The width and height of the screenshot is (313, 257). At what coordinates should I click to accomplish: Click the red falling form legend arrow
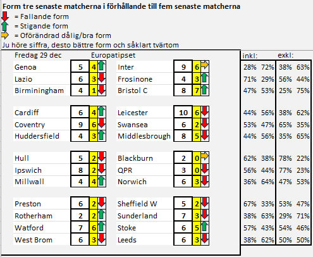[x=5, y=16]
